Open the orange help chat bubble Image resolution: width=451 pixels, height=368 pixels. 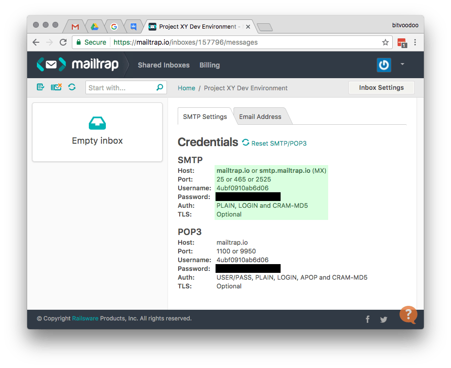pos(408,315)
